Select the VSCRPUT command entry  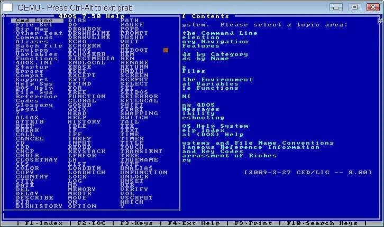pos(136,197)
